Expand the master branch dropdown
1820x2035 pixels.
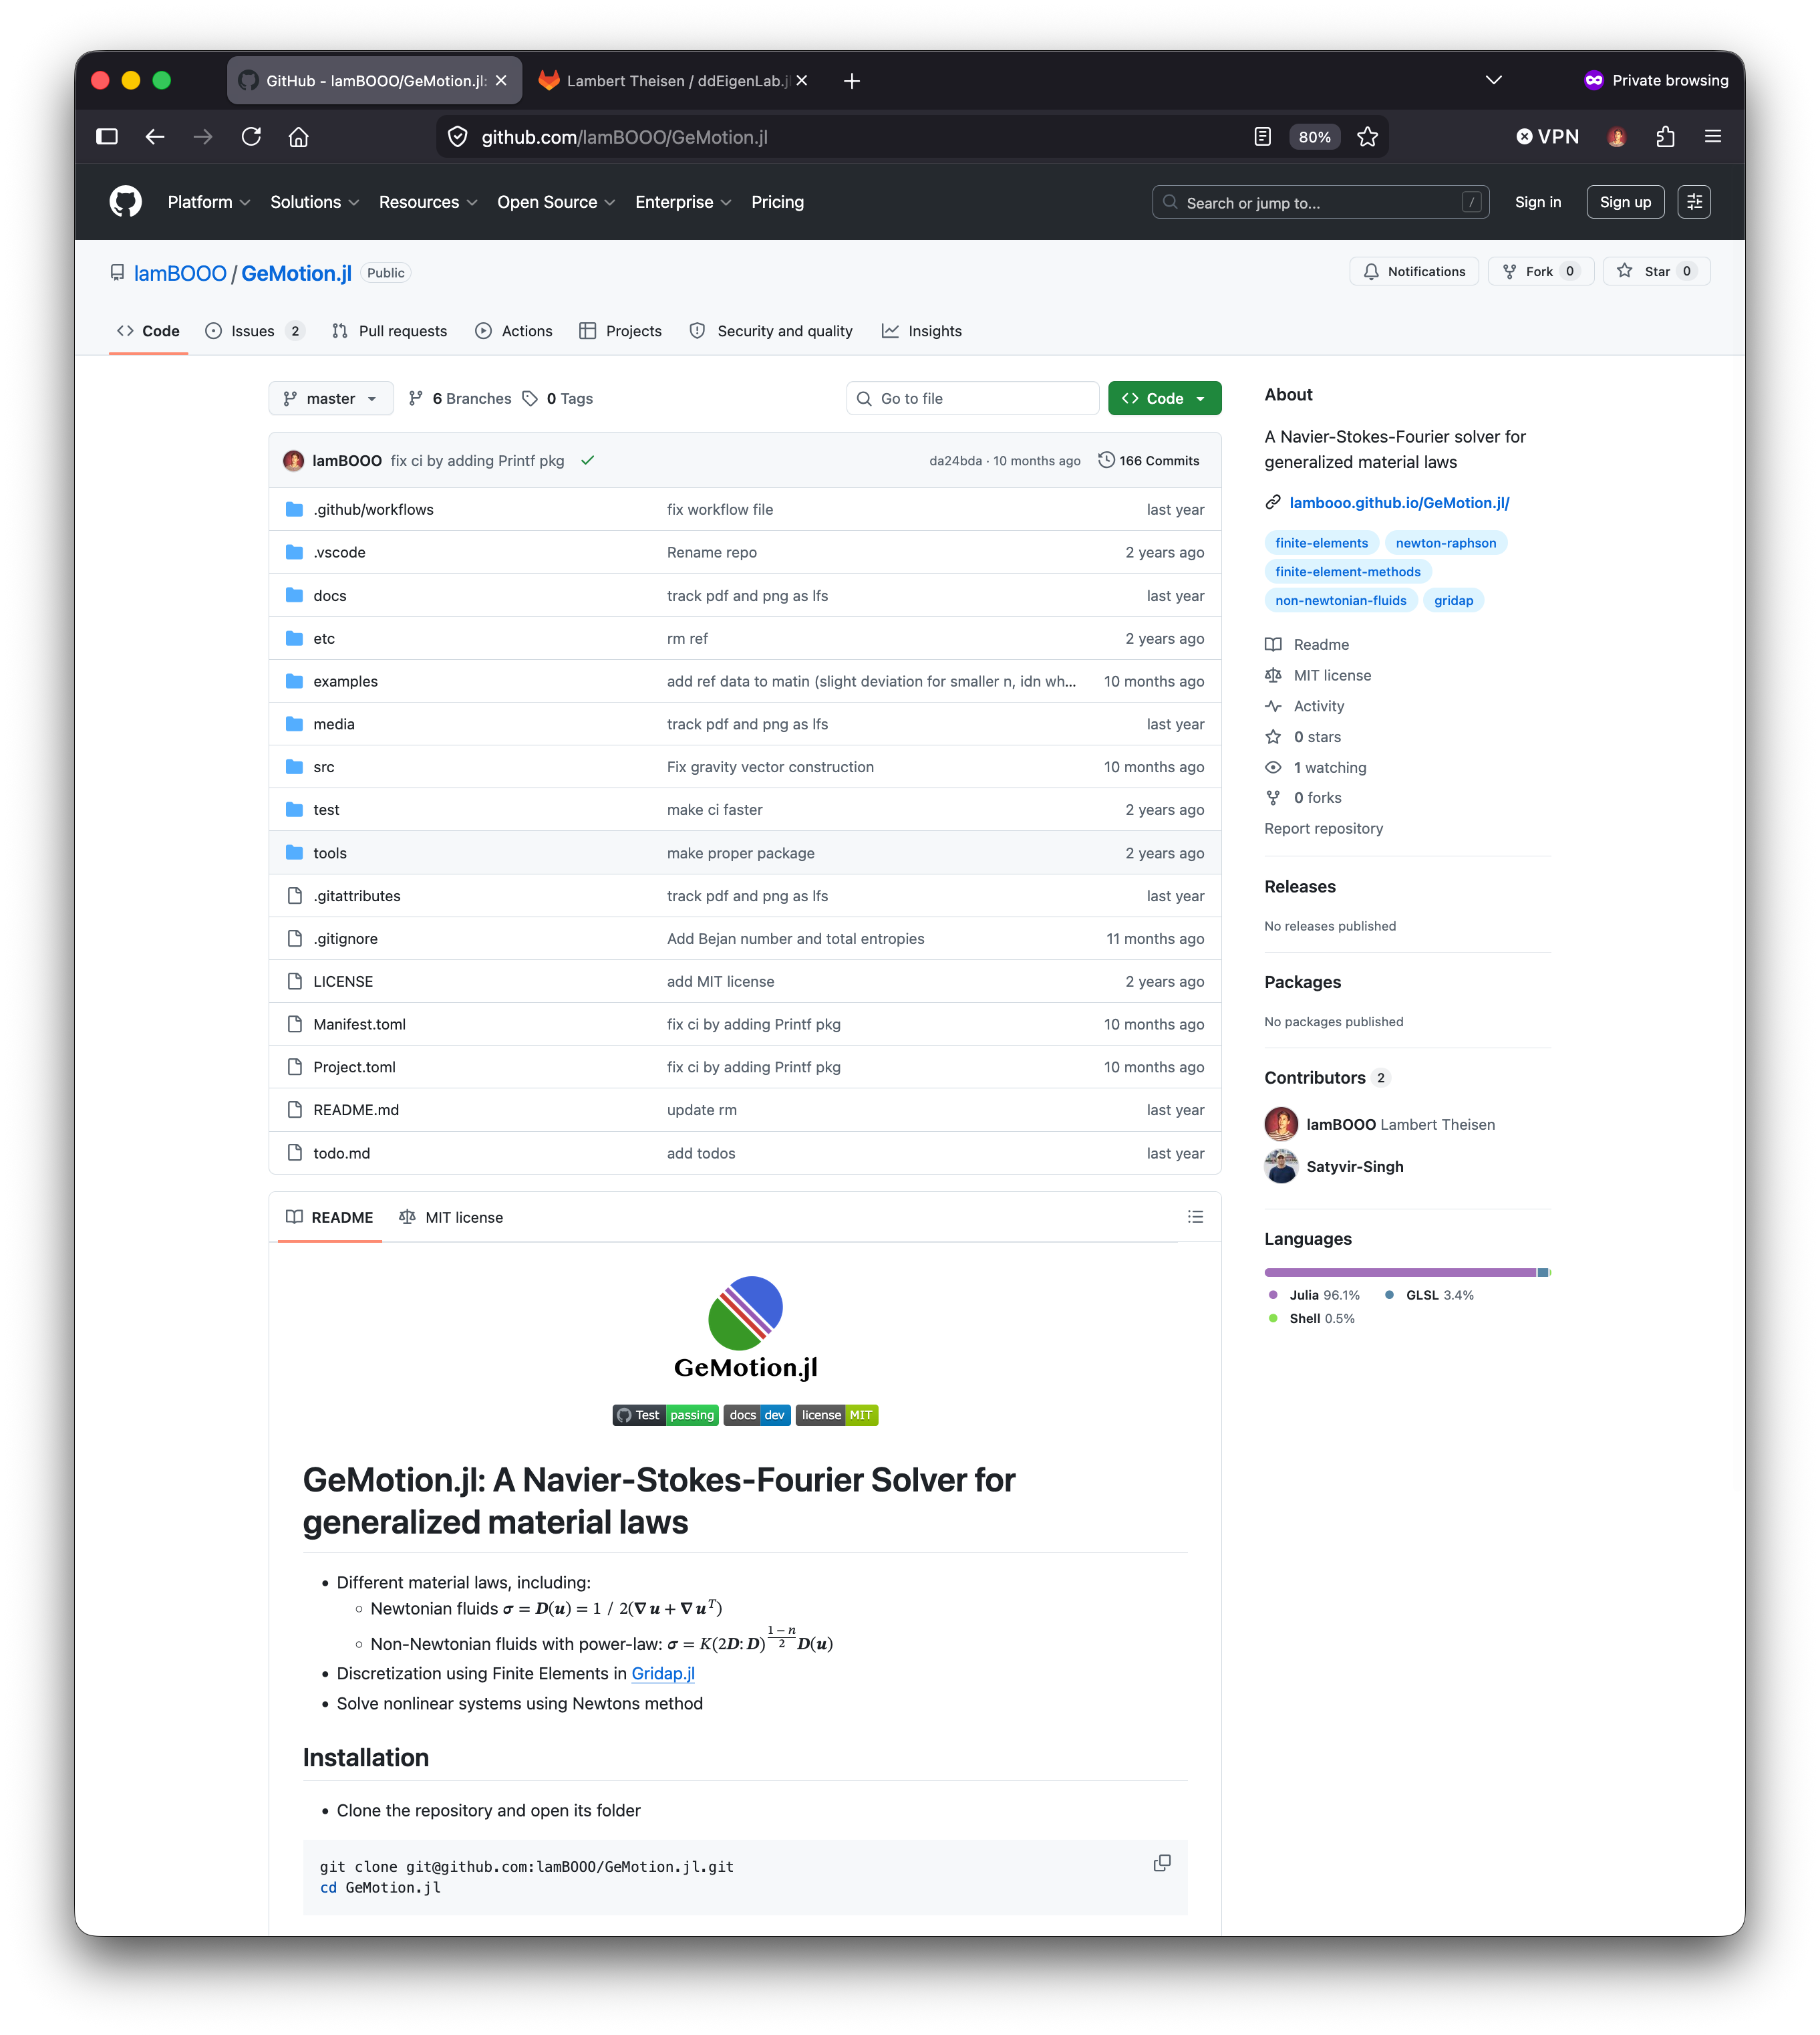tap(331, 398)
